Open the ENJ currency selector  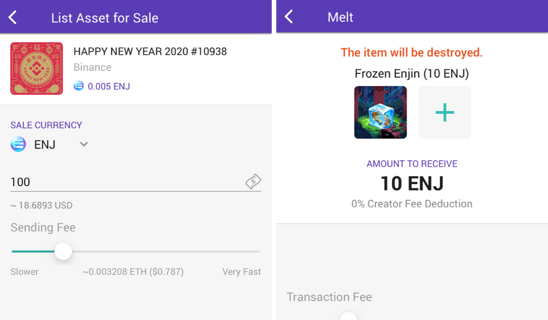click(49, 145)
